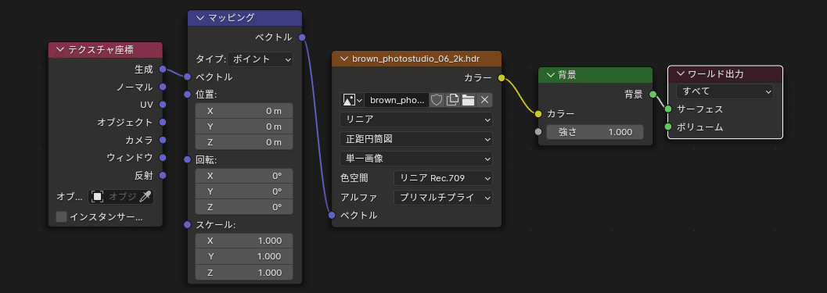
Task: Click the new image copy icon
Action: (452, 100)
